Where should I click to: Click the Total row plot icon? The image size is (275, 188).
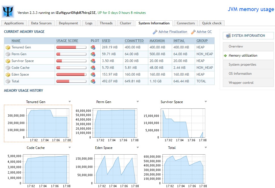click(93, 81)
